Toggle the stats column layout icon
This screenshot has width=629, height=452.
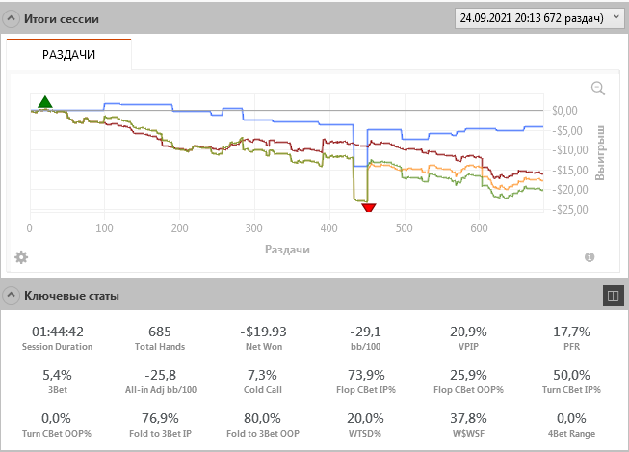click(x=609, y=295)
